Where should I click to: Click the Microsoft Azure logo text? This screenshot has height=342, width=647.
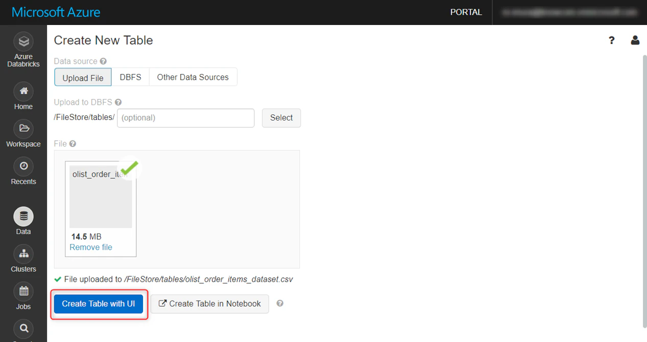coord(56,12)
